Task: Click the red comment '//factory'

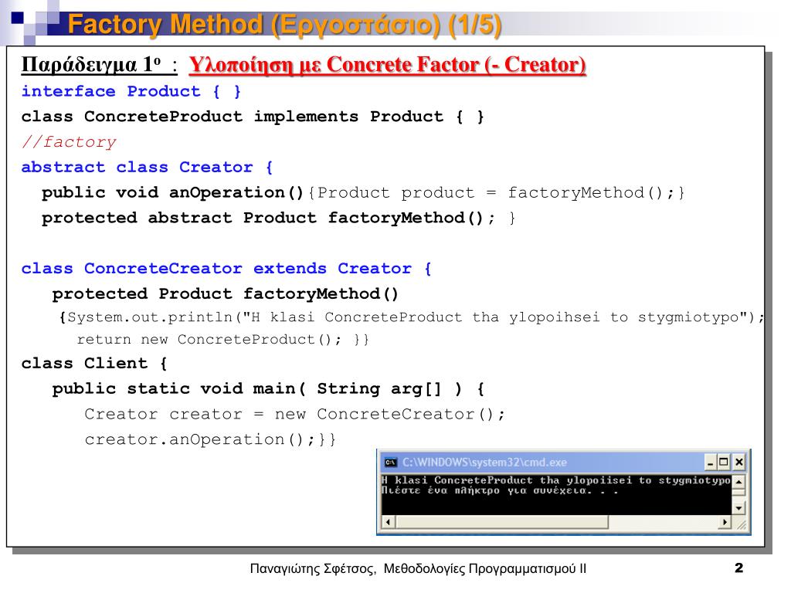Action: click(x=69, y=142)
